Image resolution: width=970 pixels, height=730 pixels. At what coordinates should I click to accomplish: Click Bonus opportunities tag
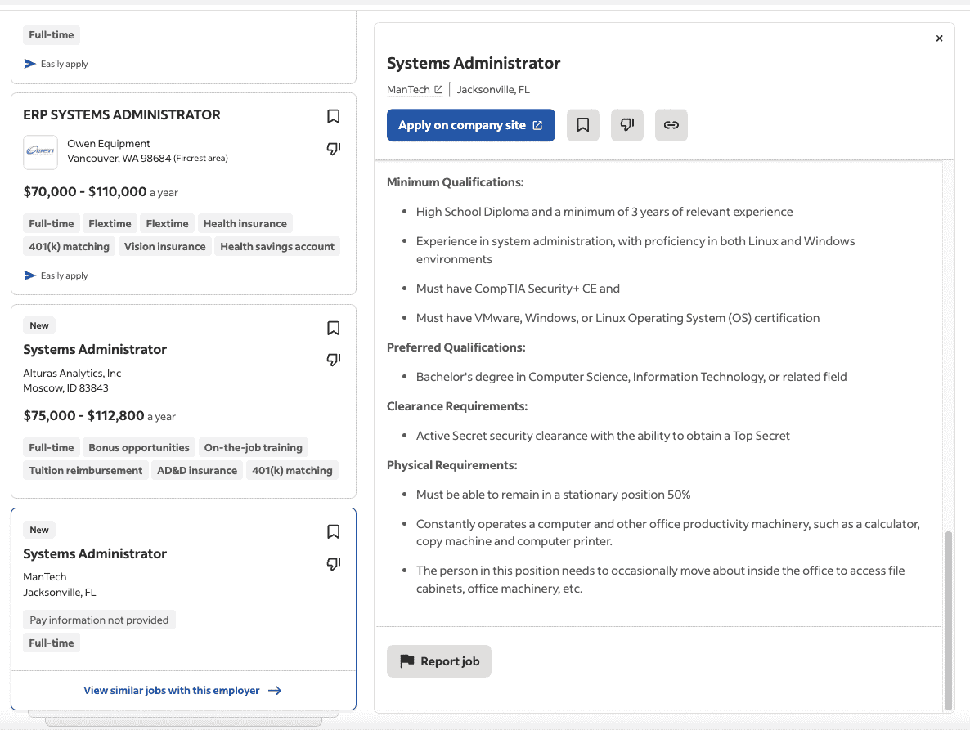tap(138, 447)
